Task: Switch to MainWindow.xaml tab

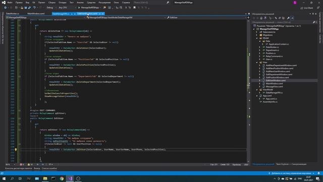Action: coord(36,14)
